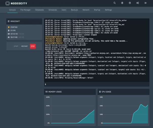
Task: Click the 'Server marked as starting...' log line
Action: 66,43
